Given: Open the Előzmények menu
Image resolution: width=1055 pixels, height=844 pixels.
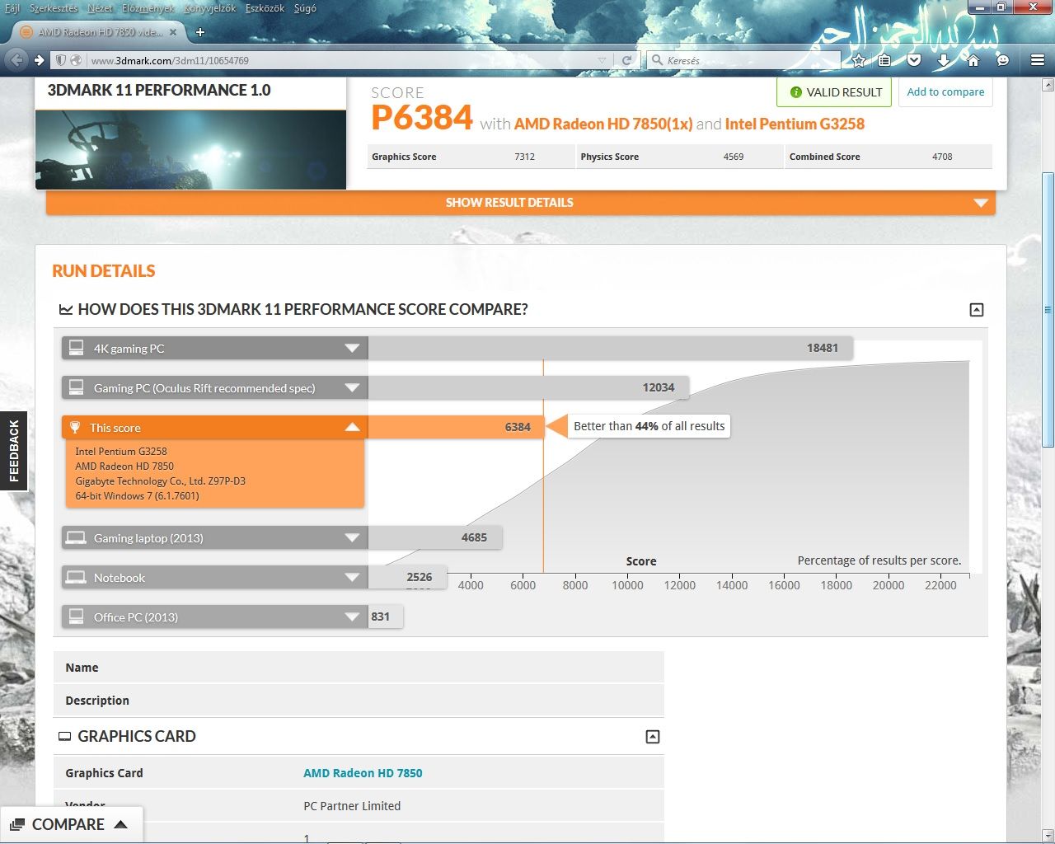Looking at the screenshot, I should pos(148,8).
